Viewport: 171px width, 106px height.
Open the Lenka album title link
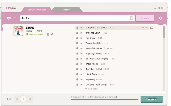30,28
